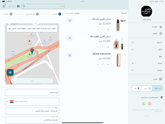Click the search magnifier icon
Image resolution: width=165 pixels, height=124 pixels.
(24, 6)
